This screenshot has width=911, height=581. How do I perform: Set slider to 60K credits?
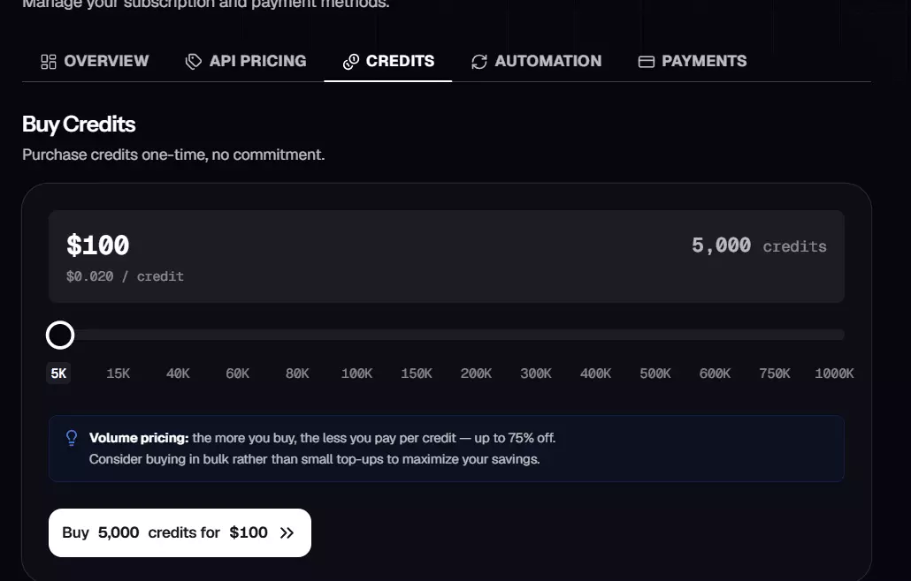(238, 373)
